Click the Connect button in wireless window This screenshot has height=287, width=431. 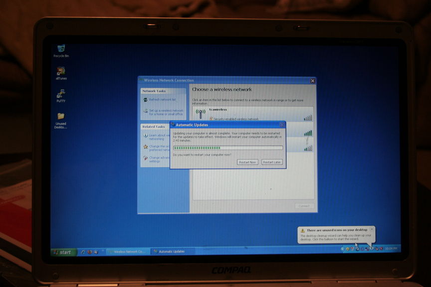pos(304,206)
